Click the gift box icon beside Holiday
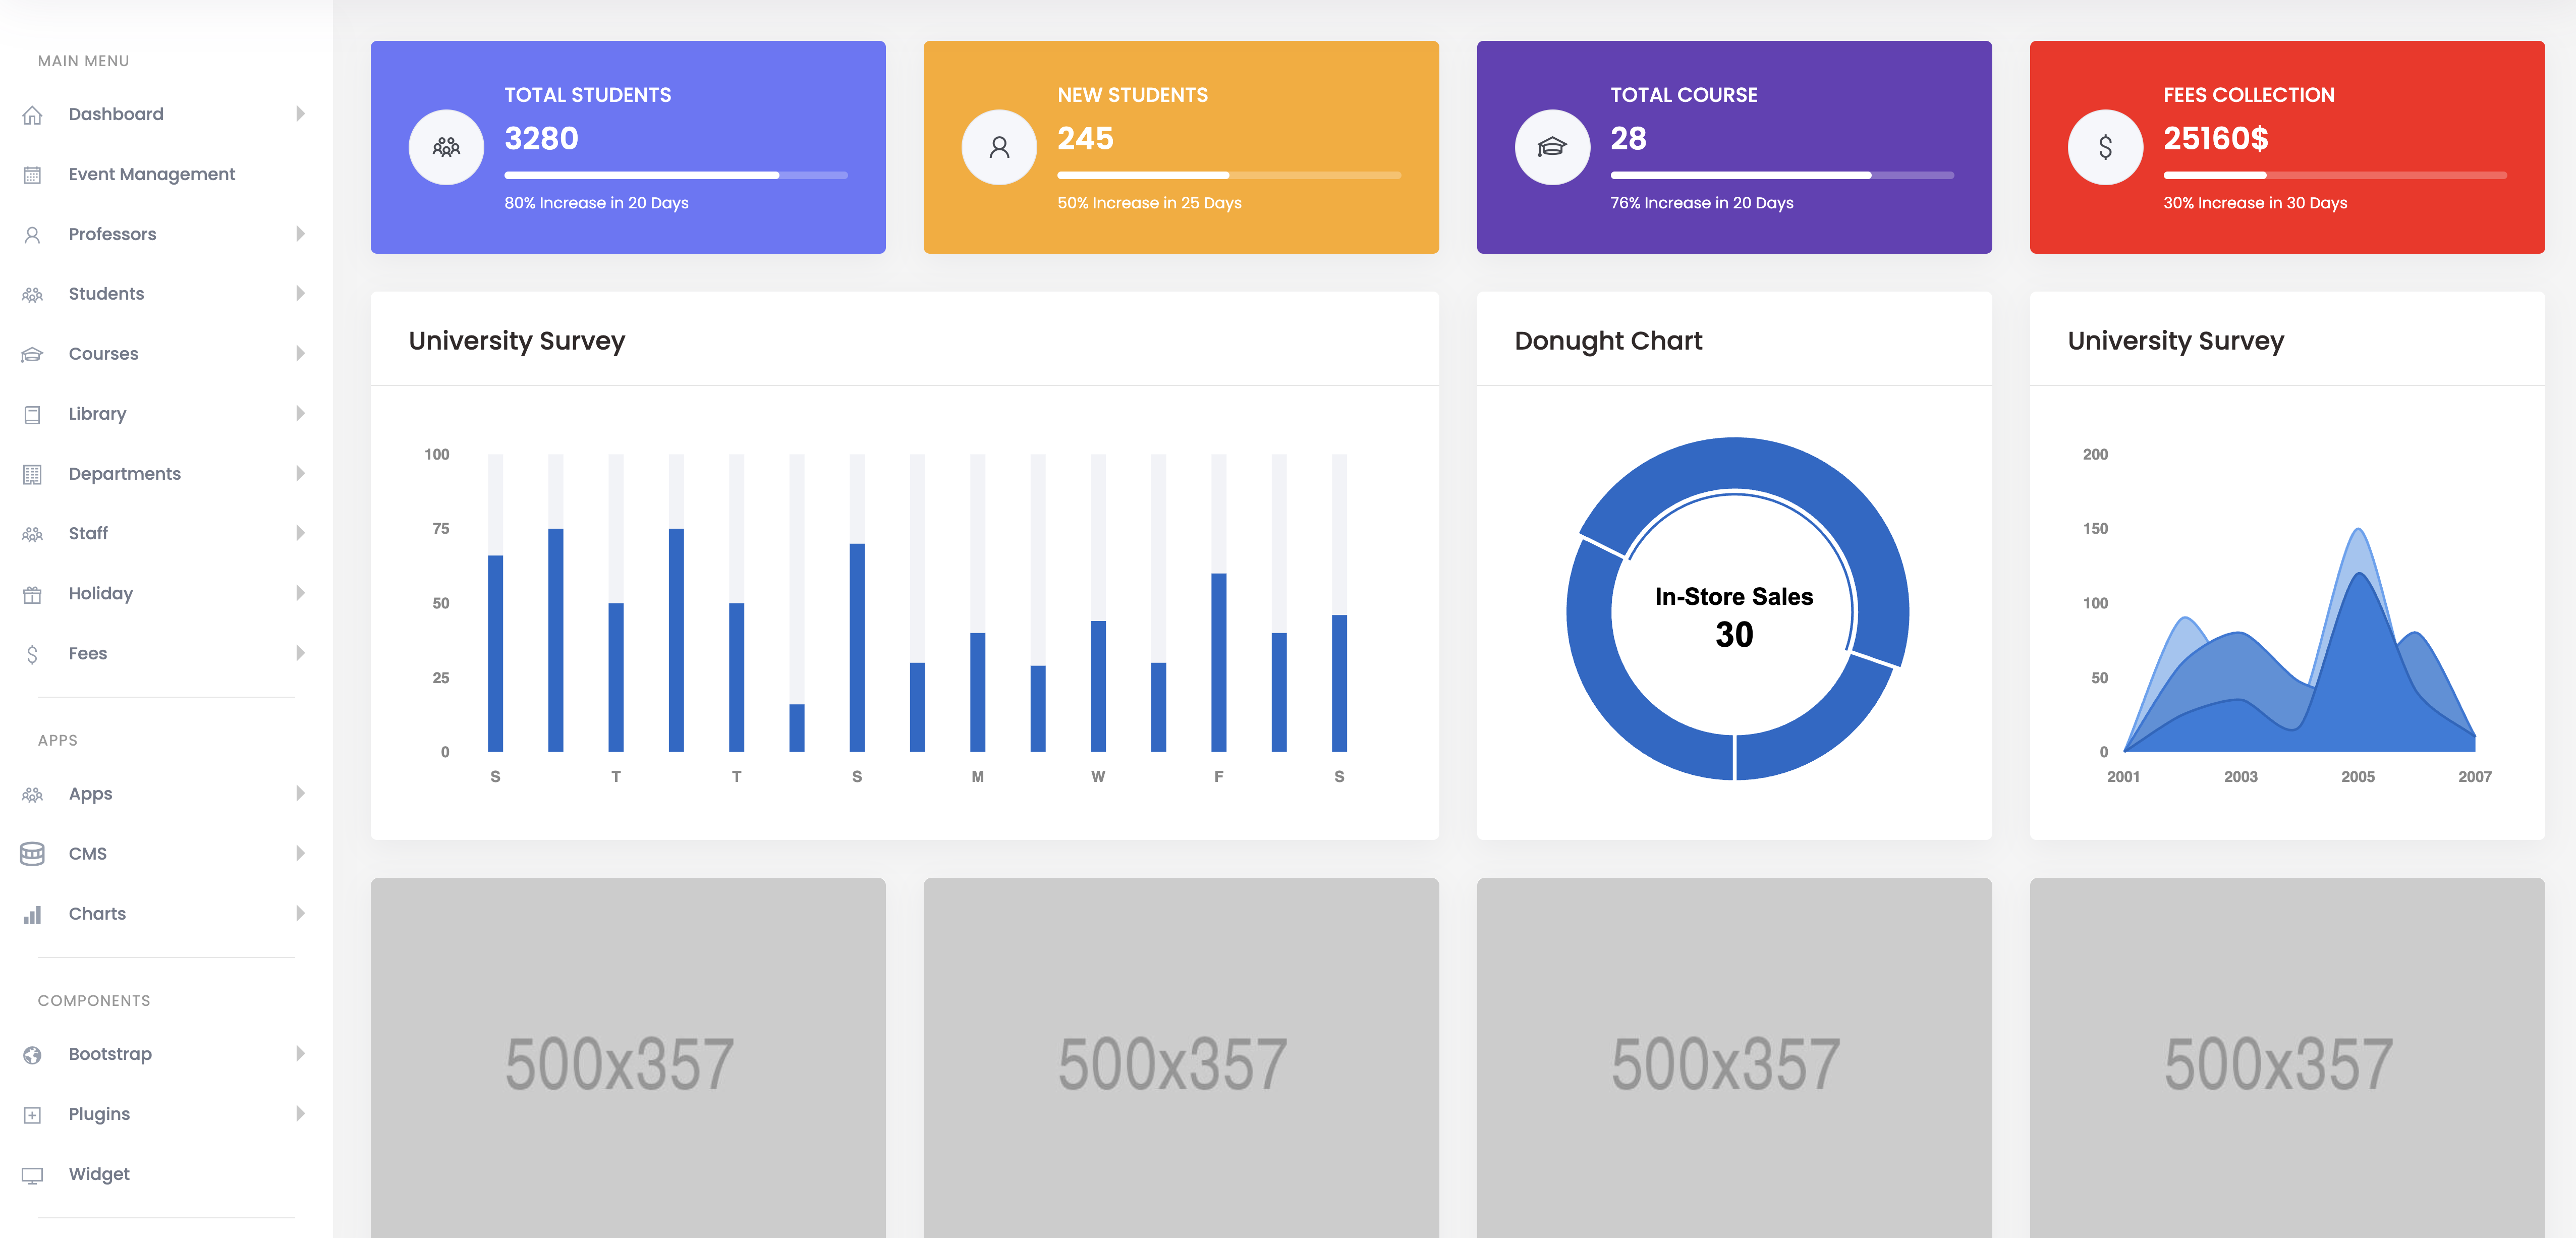 pos(32,594)
